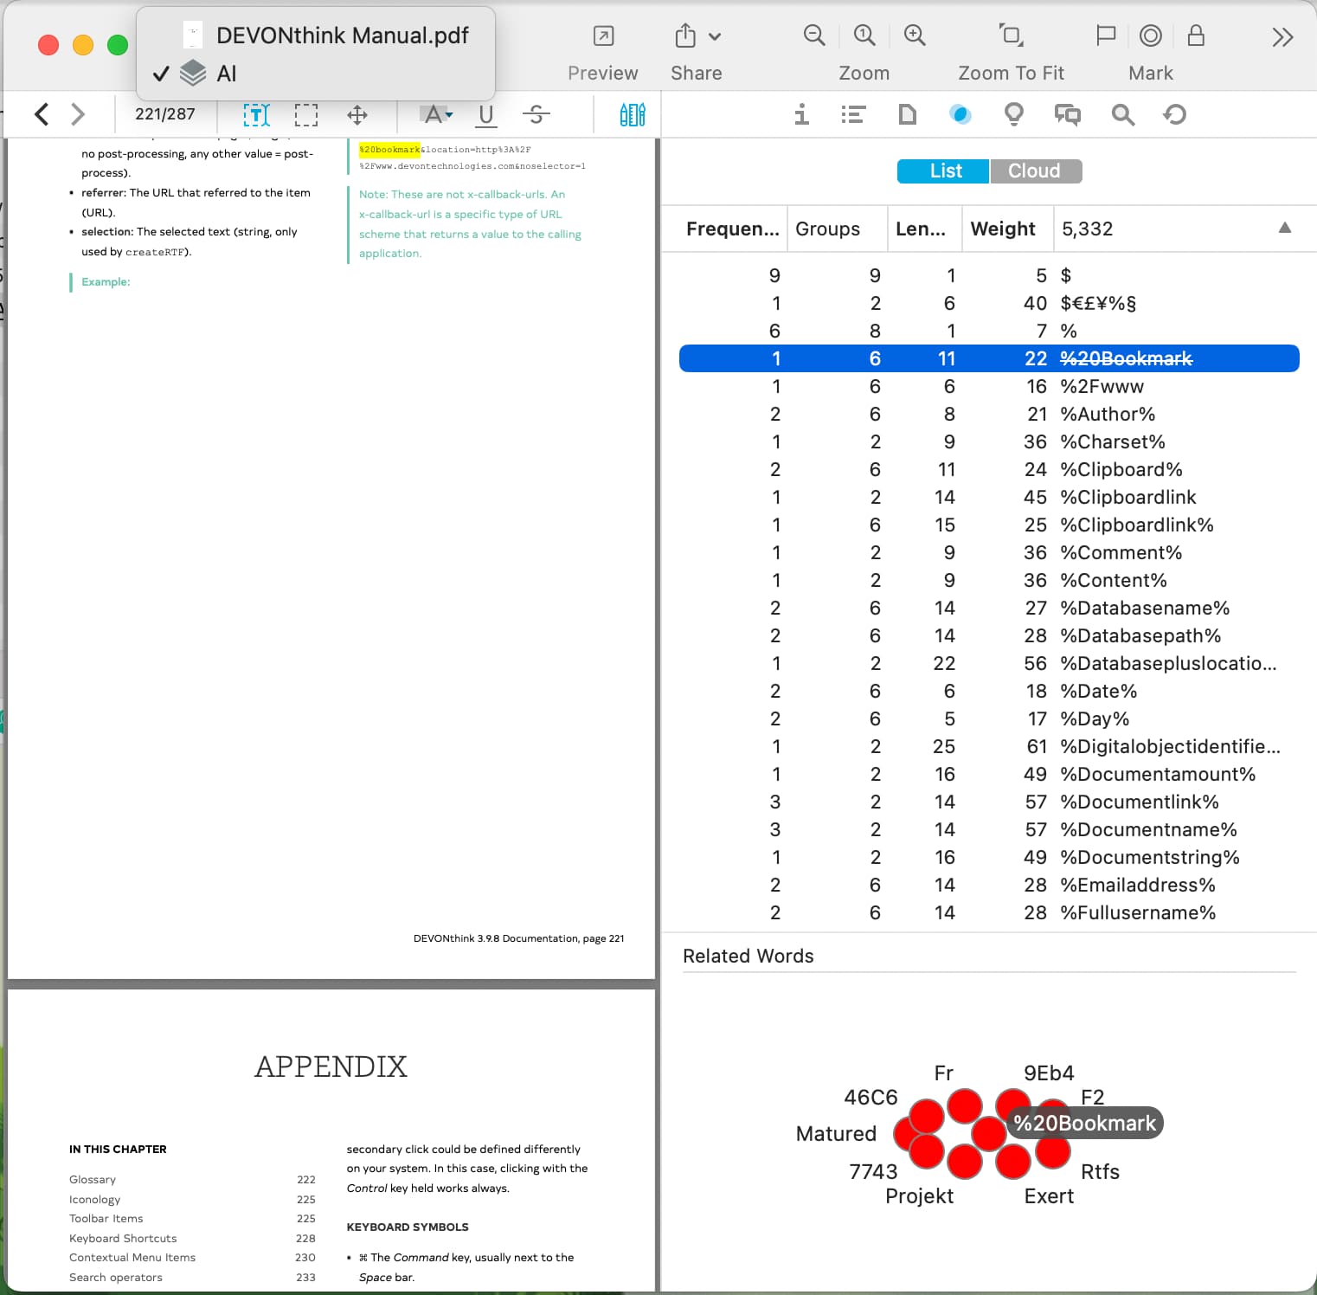
Task: Open the search inspector magnifier
Action: 1122,114
